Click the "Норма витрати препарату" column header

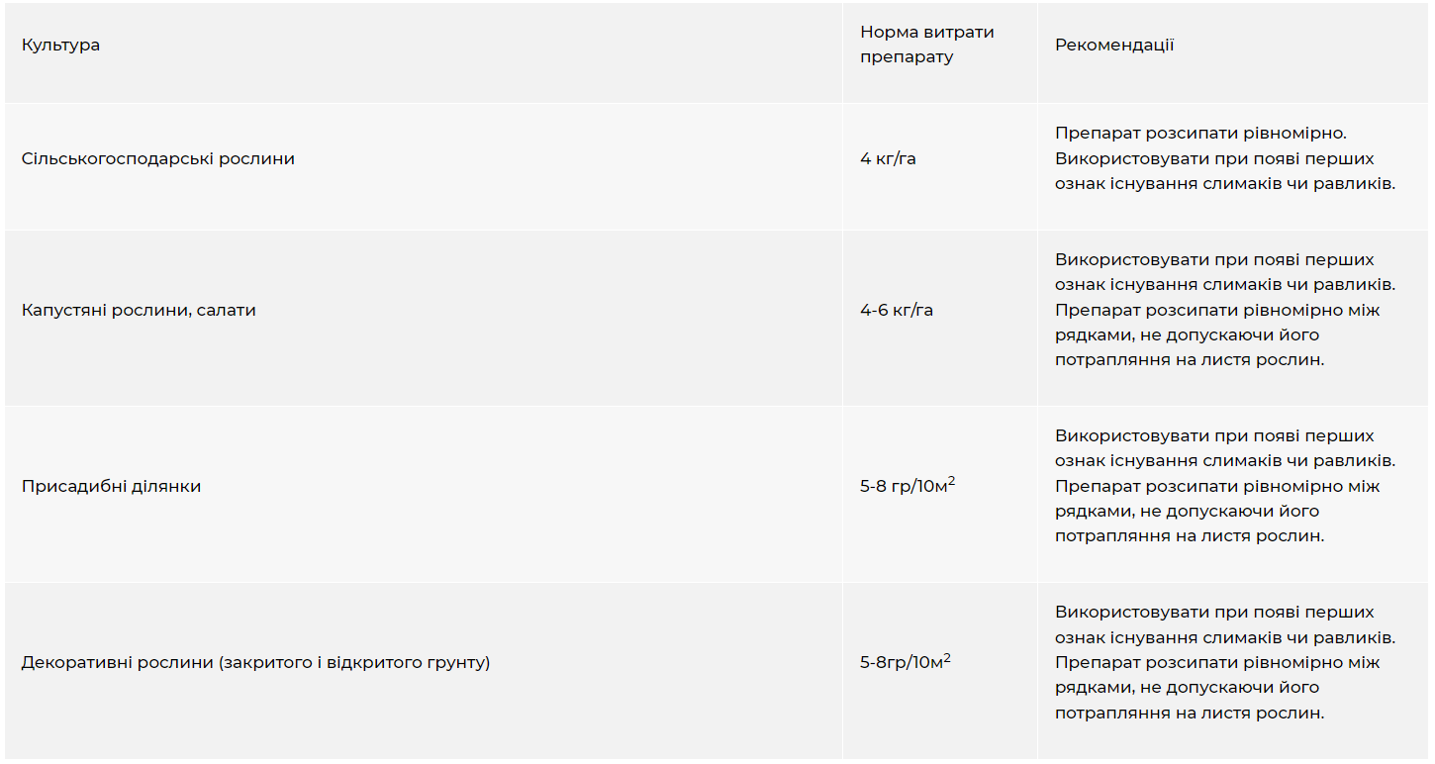click(x=926, y=45)
